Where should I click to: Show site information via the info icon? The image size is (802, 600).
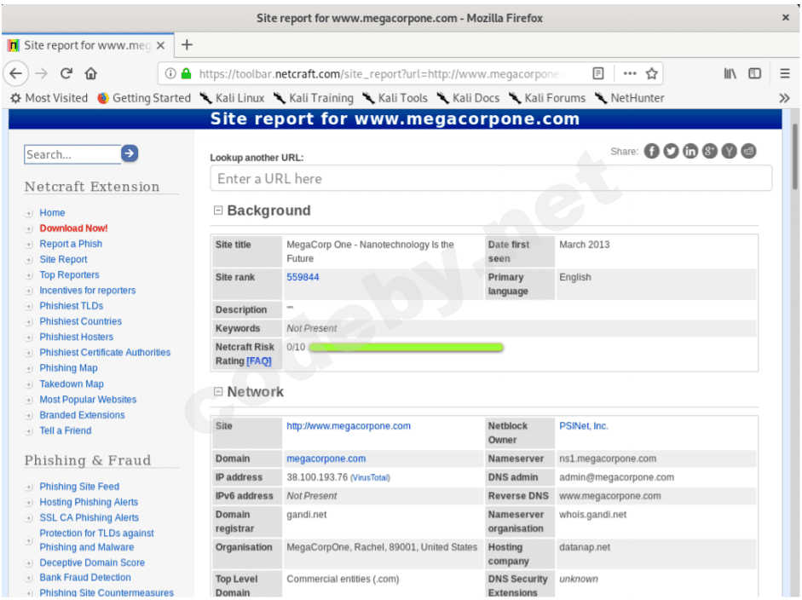pos(170,73)
